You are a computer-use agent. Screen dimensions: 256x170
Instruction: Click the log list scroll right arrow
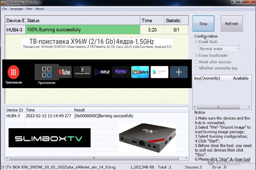click(x=187, y=158)
